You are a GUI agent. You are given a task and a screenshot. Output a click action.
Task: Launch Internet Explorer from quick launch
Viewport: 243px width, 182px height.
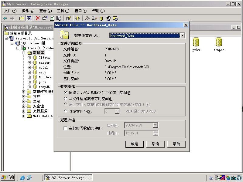(22, 178)
